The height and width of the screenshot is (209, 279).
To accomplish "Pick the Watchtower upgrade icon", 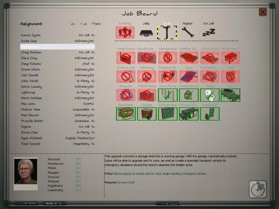I will point(168,58).
